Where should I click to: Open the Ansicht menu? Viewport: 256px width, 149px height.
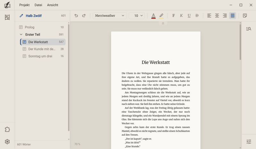coord(52,5)
